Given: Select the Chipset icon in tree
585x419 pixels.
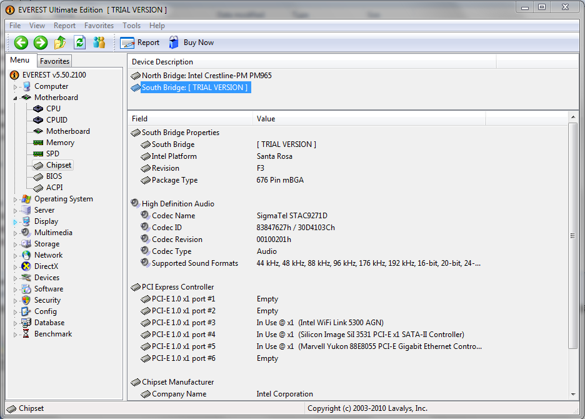Looking at the screenshot, I should [x=38, y=165].
